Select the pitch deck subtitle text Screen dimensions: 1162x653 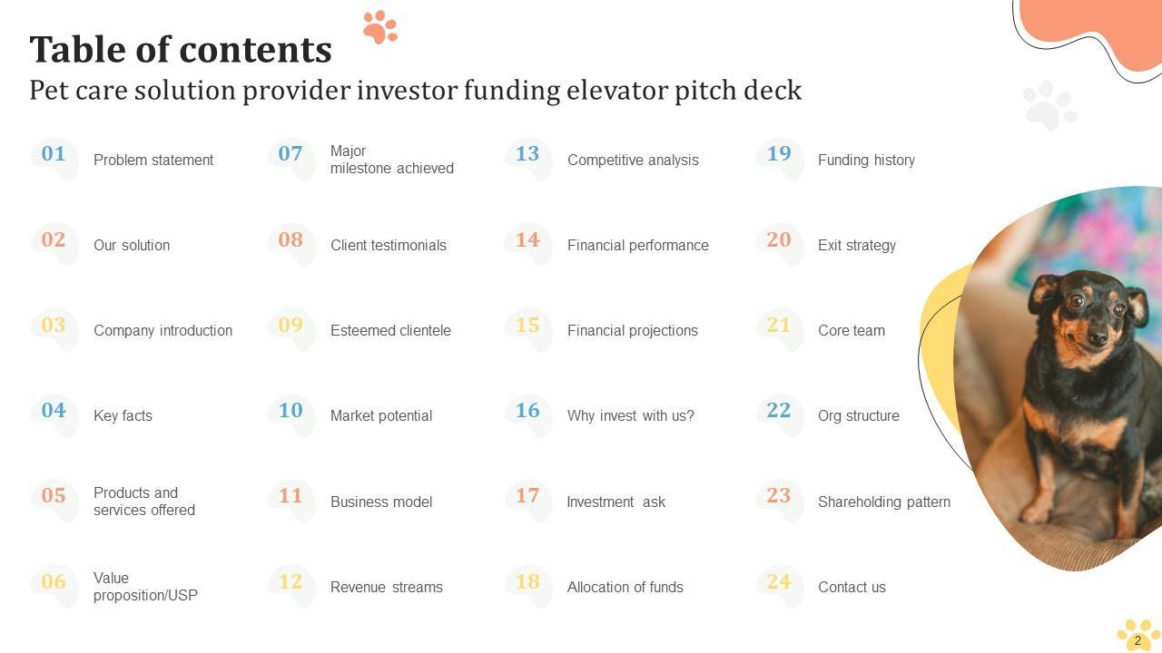tap(416, 91)
